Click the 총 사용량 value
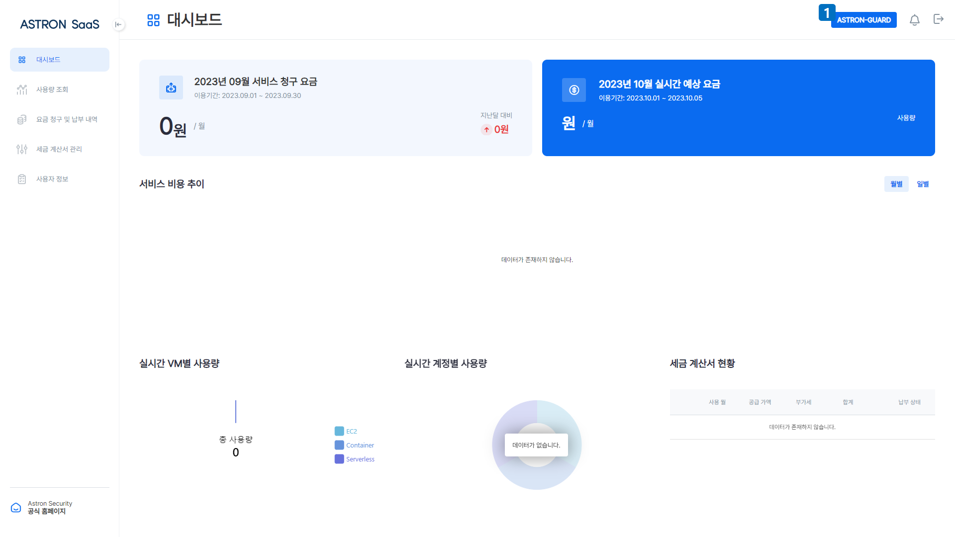Screen dimensions: 955x537 [236, 452]
